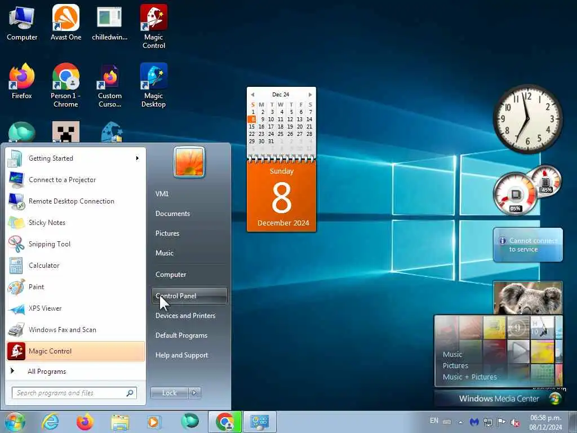Open Devices and Printers
The width and height of the screenshot is (577, 433).
(189, 316)
